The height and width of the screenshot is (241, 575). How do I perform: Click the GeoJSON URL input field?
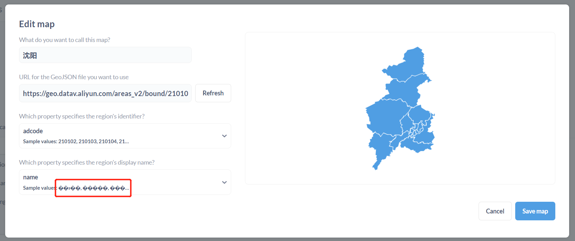pyautogui.click(x=105, y=93)
